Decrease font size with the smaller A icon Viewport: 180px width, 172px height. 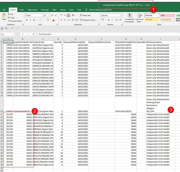pyautogui.click(x=56, y=15)
